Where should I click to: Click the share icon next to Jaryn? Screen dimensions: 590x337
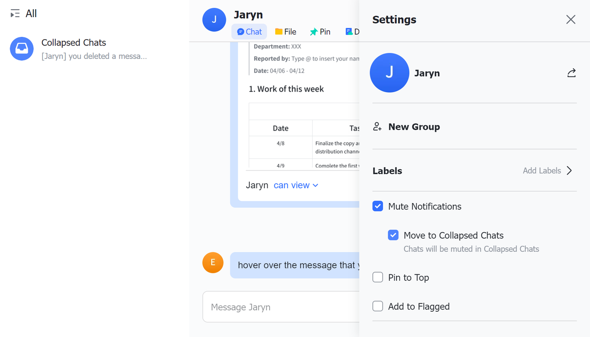tap(571, 73)
